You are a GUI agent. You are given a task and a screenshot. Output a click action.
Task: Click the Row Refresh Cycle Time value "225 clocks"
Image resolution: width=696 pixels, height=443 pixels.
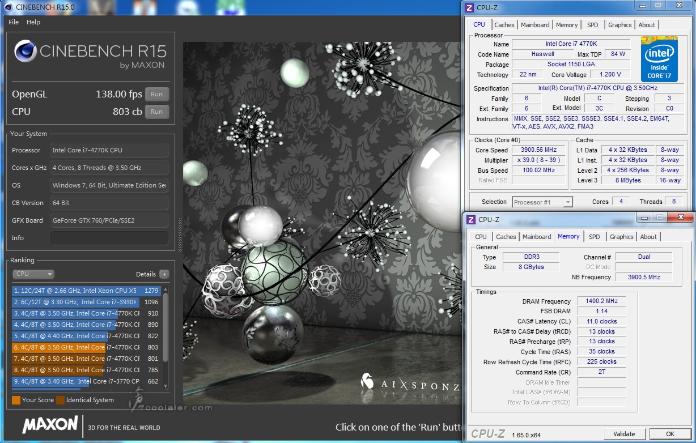602,361
